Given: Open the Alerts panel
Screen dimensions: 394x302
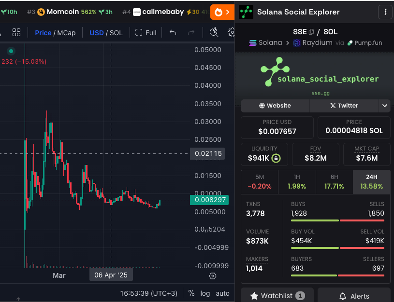Looking at the screenshot, I should click(x=354, y=295).
